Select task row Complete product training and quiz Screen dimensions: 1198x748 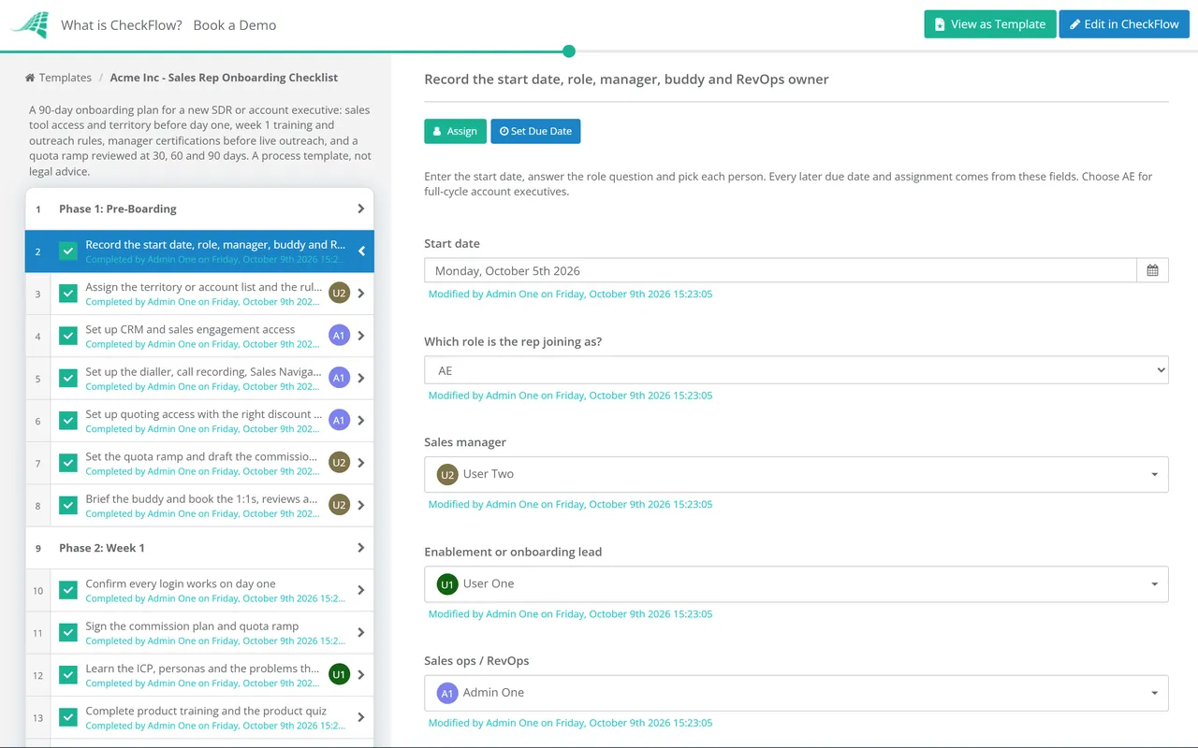(x=199, y=717)
